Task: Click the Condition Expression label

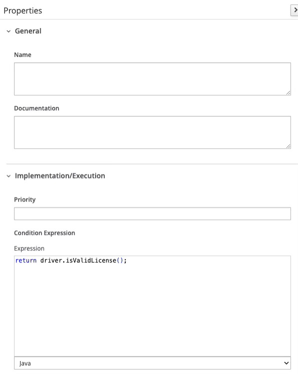Action: [45, 233]
